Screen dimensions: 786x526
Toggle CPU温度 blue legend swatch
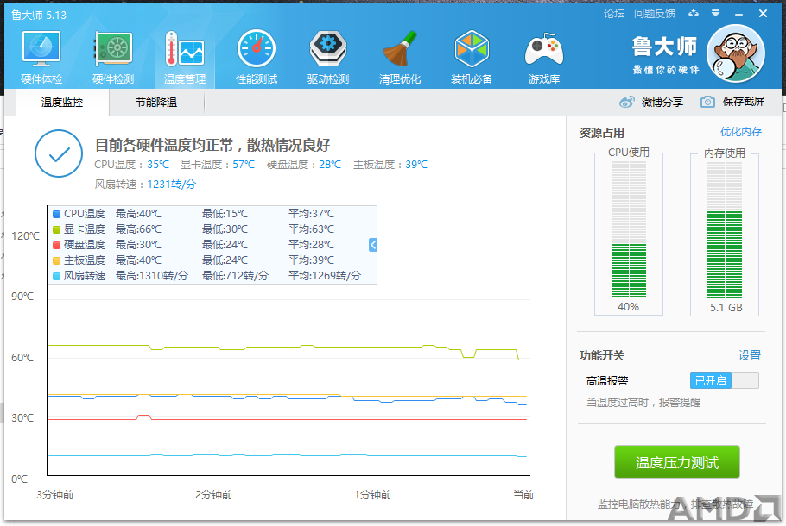coord(57,214)
